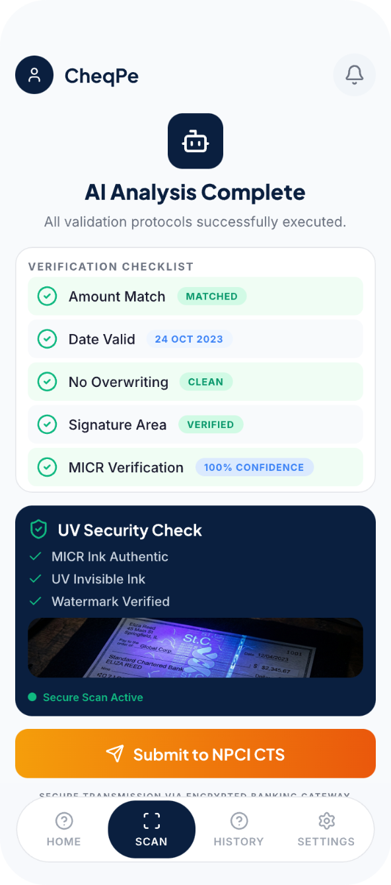Open notifications via the bell icon
The height and width of the screenshot is (885, 391).
click(354, 75)
